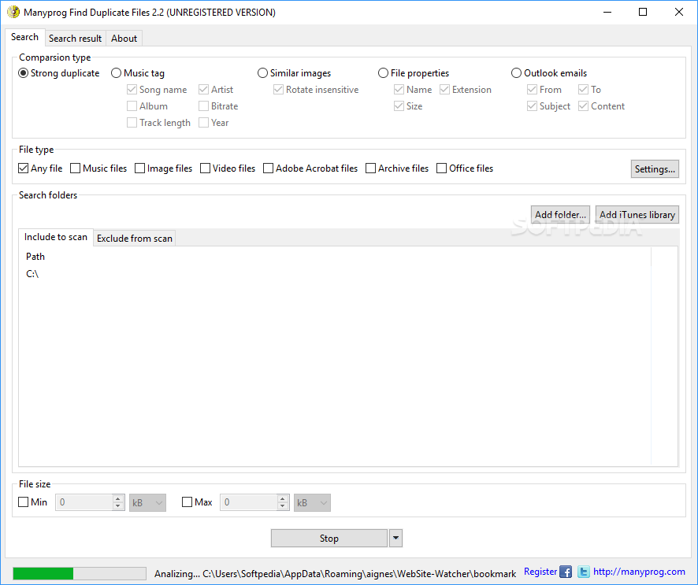The width and height of the screenshot is (698, 585).
Task: Check the Music files type
Action: [98, 168]
